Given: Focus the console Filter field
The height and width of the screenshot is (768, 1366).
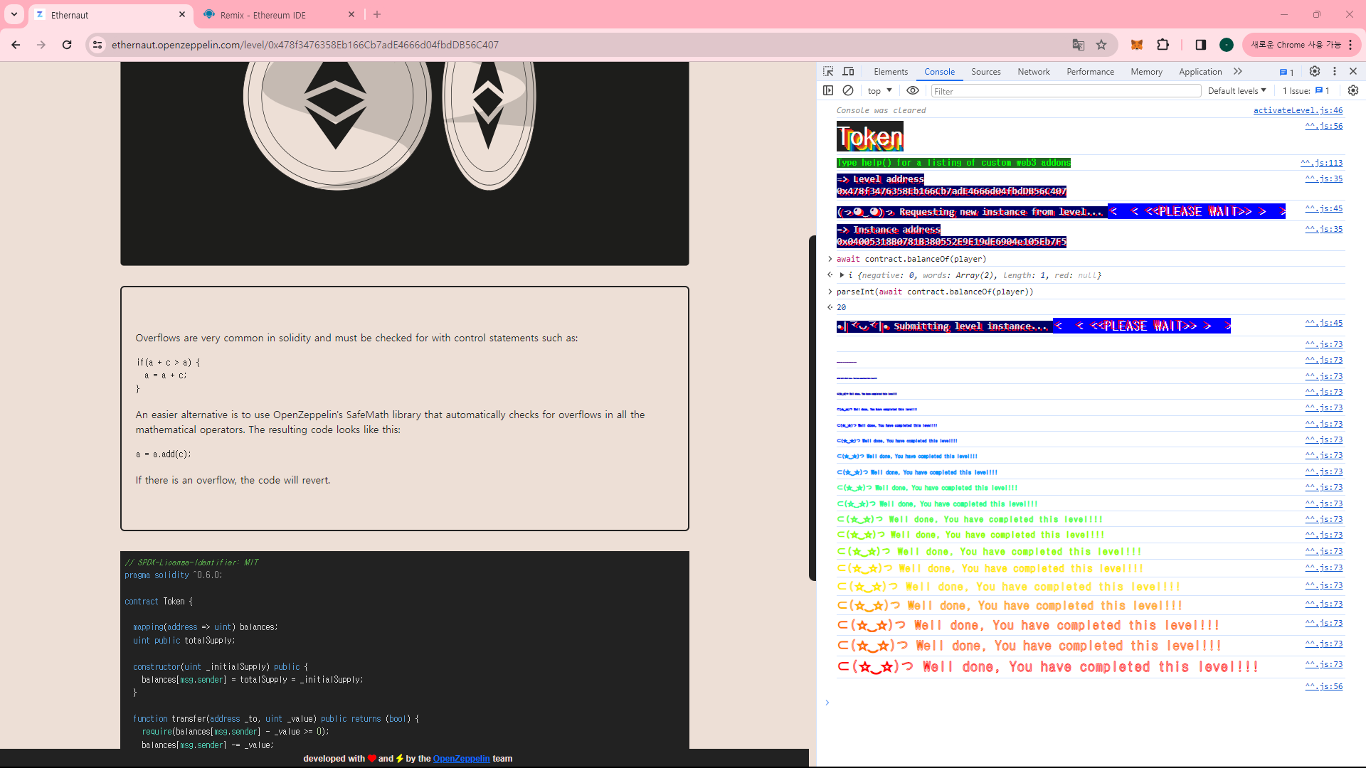Looking at the screenshot, I should (x=1066, y=91).
